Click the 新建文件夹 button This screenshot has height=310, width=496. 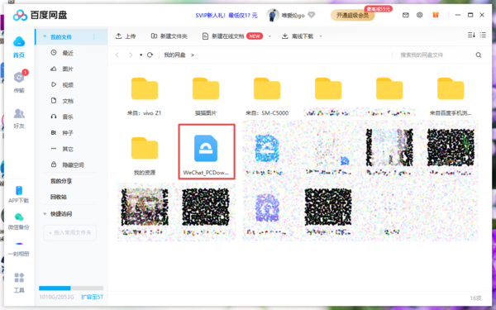tap(169, 36)
